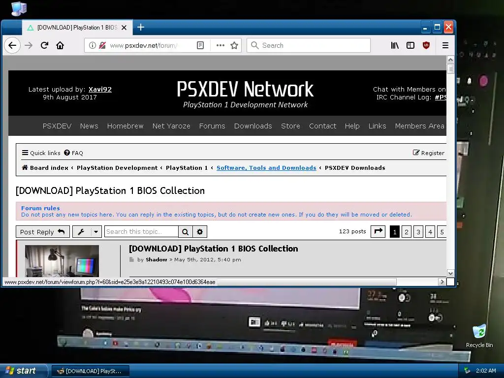Image resolution: width=504 pixels, height=378 pixels.
Task: Click the tracking protection shield icon
Action: (102, 45)
